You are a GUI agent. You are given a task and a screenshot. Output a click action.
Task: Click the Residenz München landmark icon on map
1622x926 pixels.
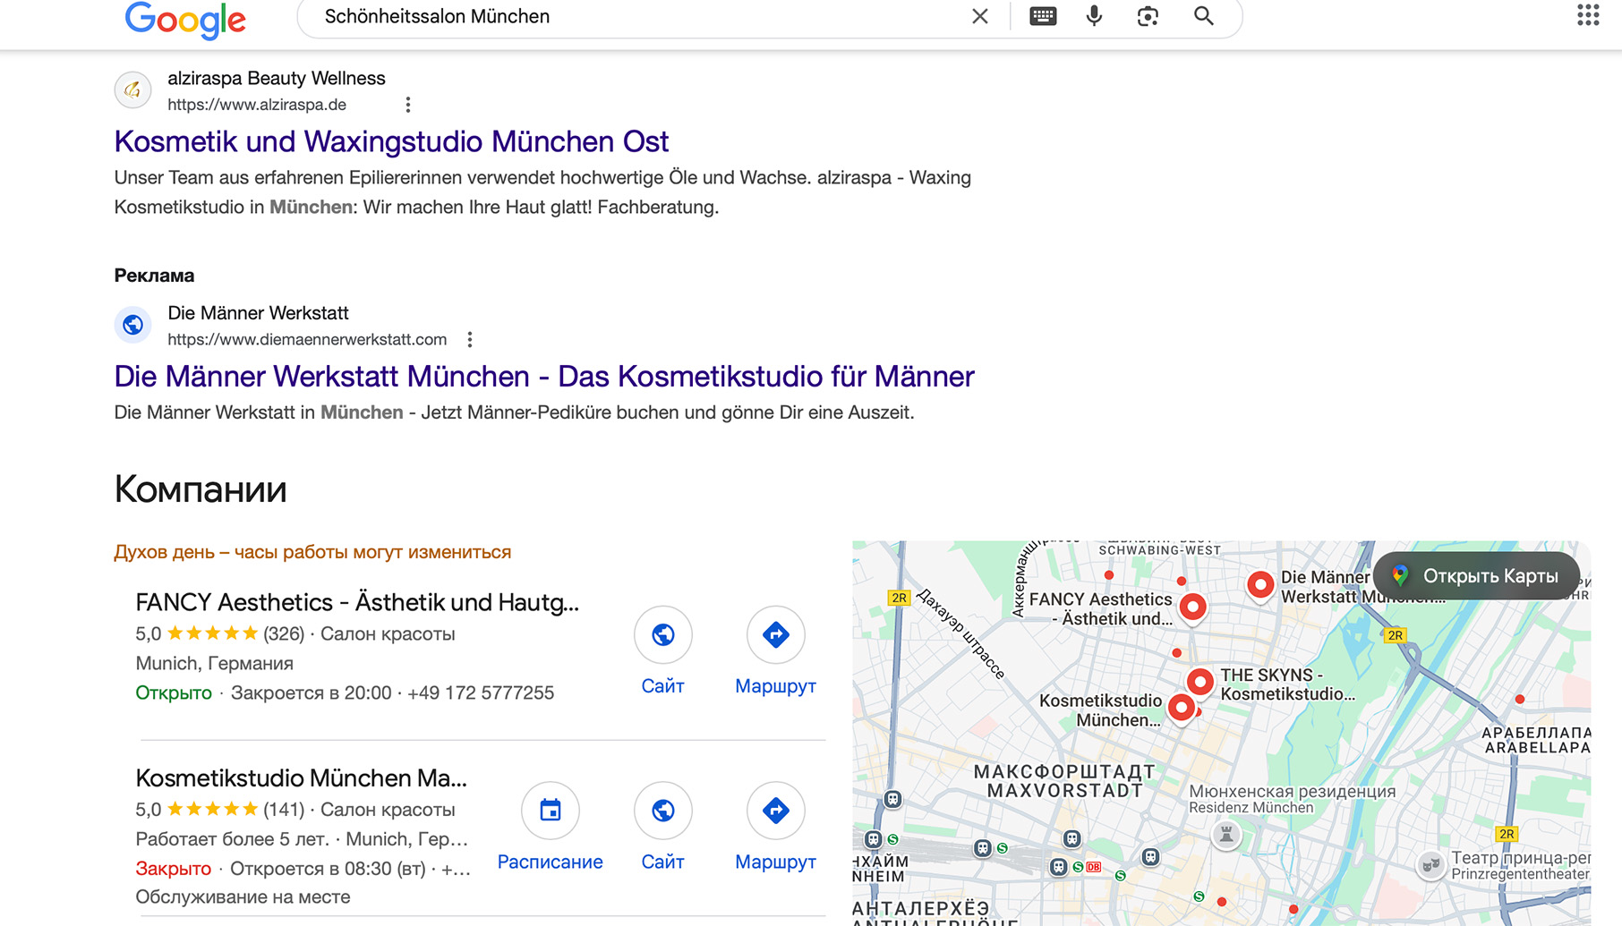coord(1226,836)
